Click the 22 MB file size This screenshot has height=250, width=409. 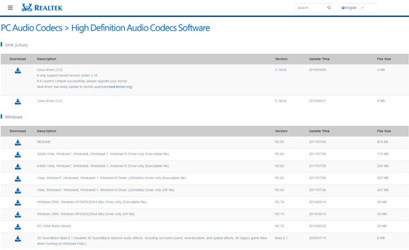pyautogui.click(x=382, y=225)
